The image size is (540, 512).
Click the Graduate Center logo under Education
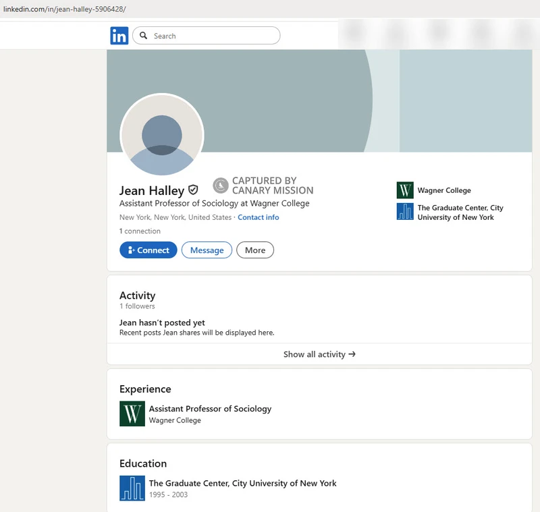pyautogui.click(x=132, y=488)
